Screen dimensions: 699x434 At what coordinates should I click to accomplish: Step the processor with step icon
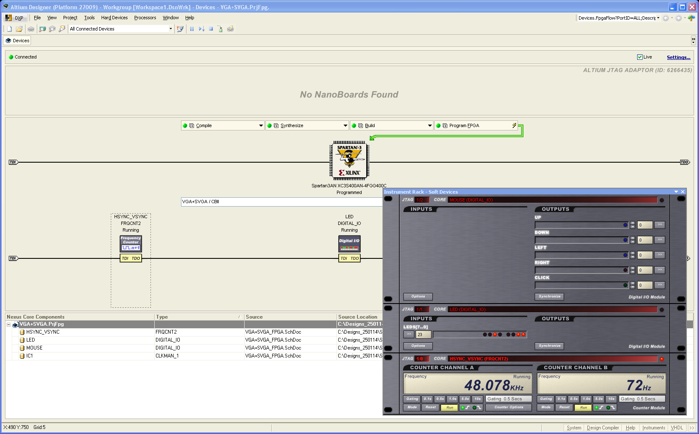click(202, 29)
